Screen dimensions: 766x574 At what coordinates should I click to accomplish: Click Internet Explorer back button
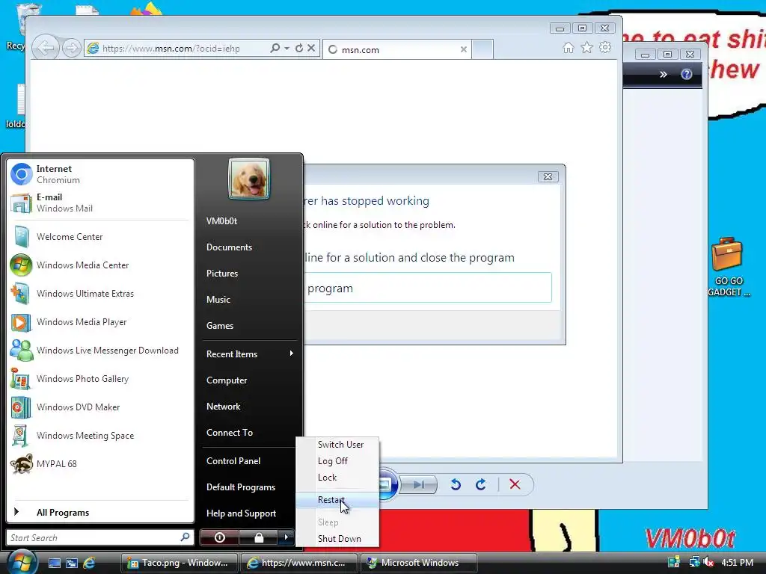[x=46, y=48]
